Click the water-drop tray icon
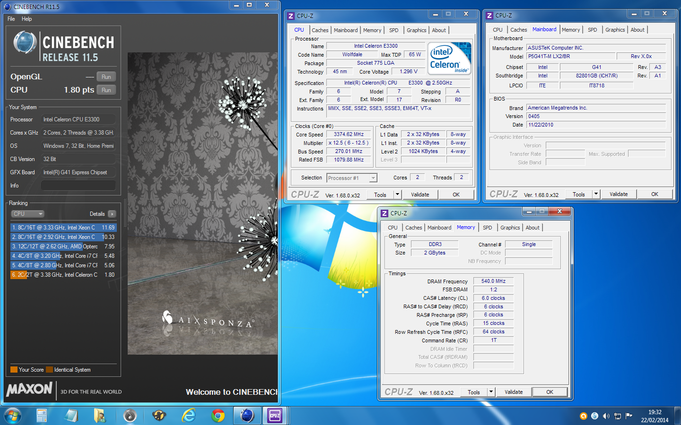Screen dimensions: 681x425 coord(594,416)
